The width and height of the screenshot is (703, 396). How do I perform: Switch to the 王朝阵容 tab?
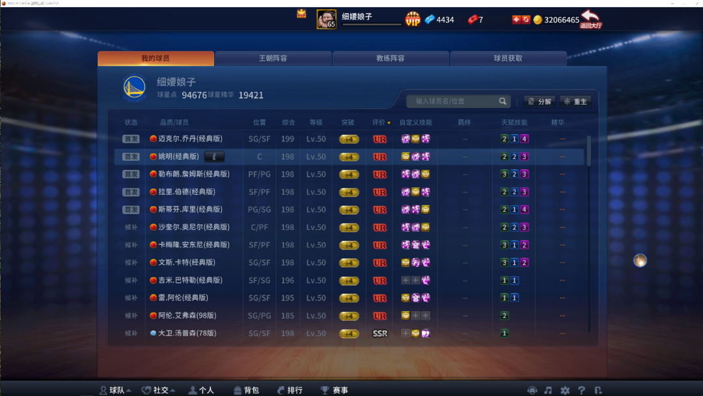coord(273,59)
